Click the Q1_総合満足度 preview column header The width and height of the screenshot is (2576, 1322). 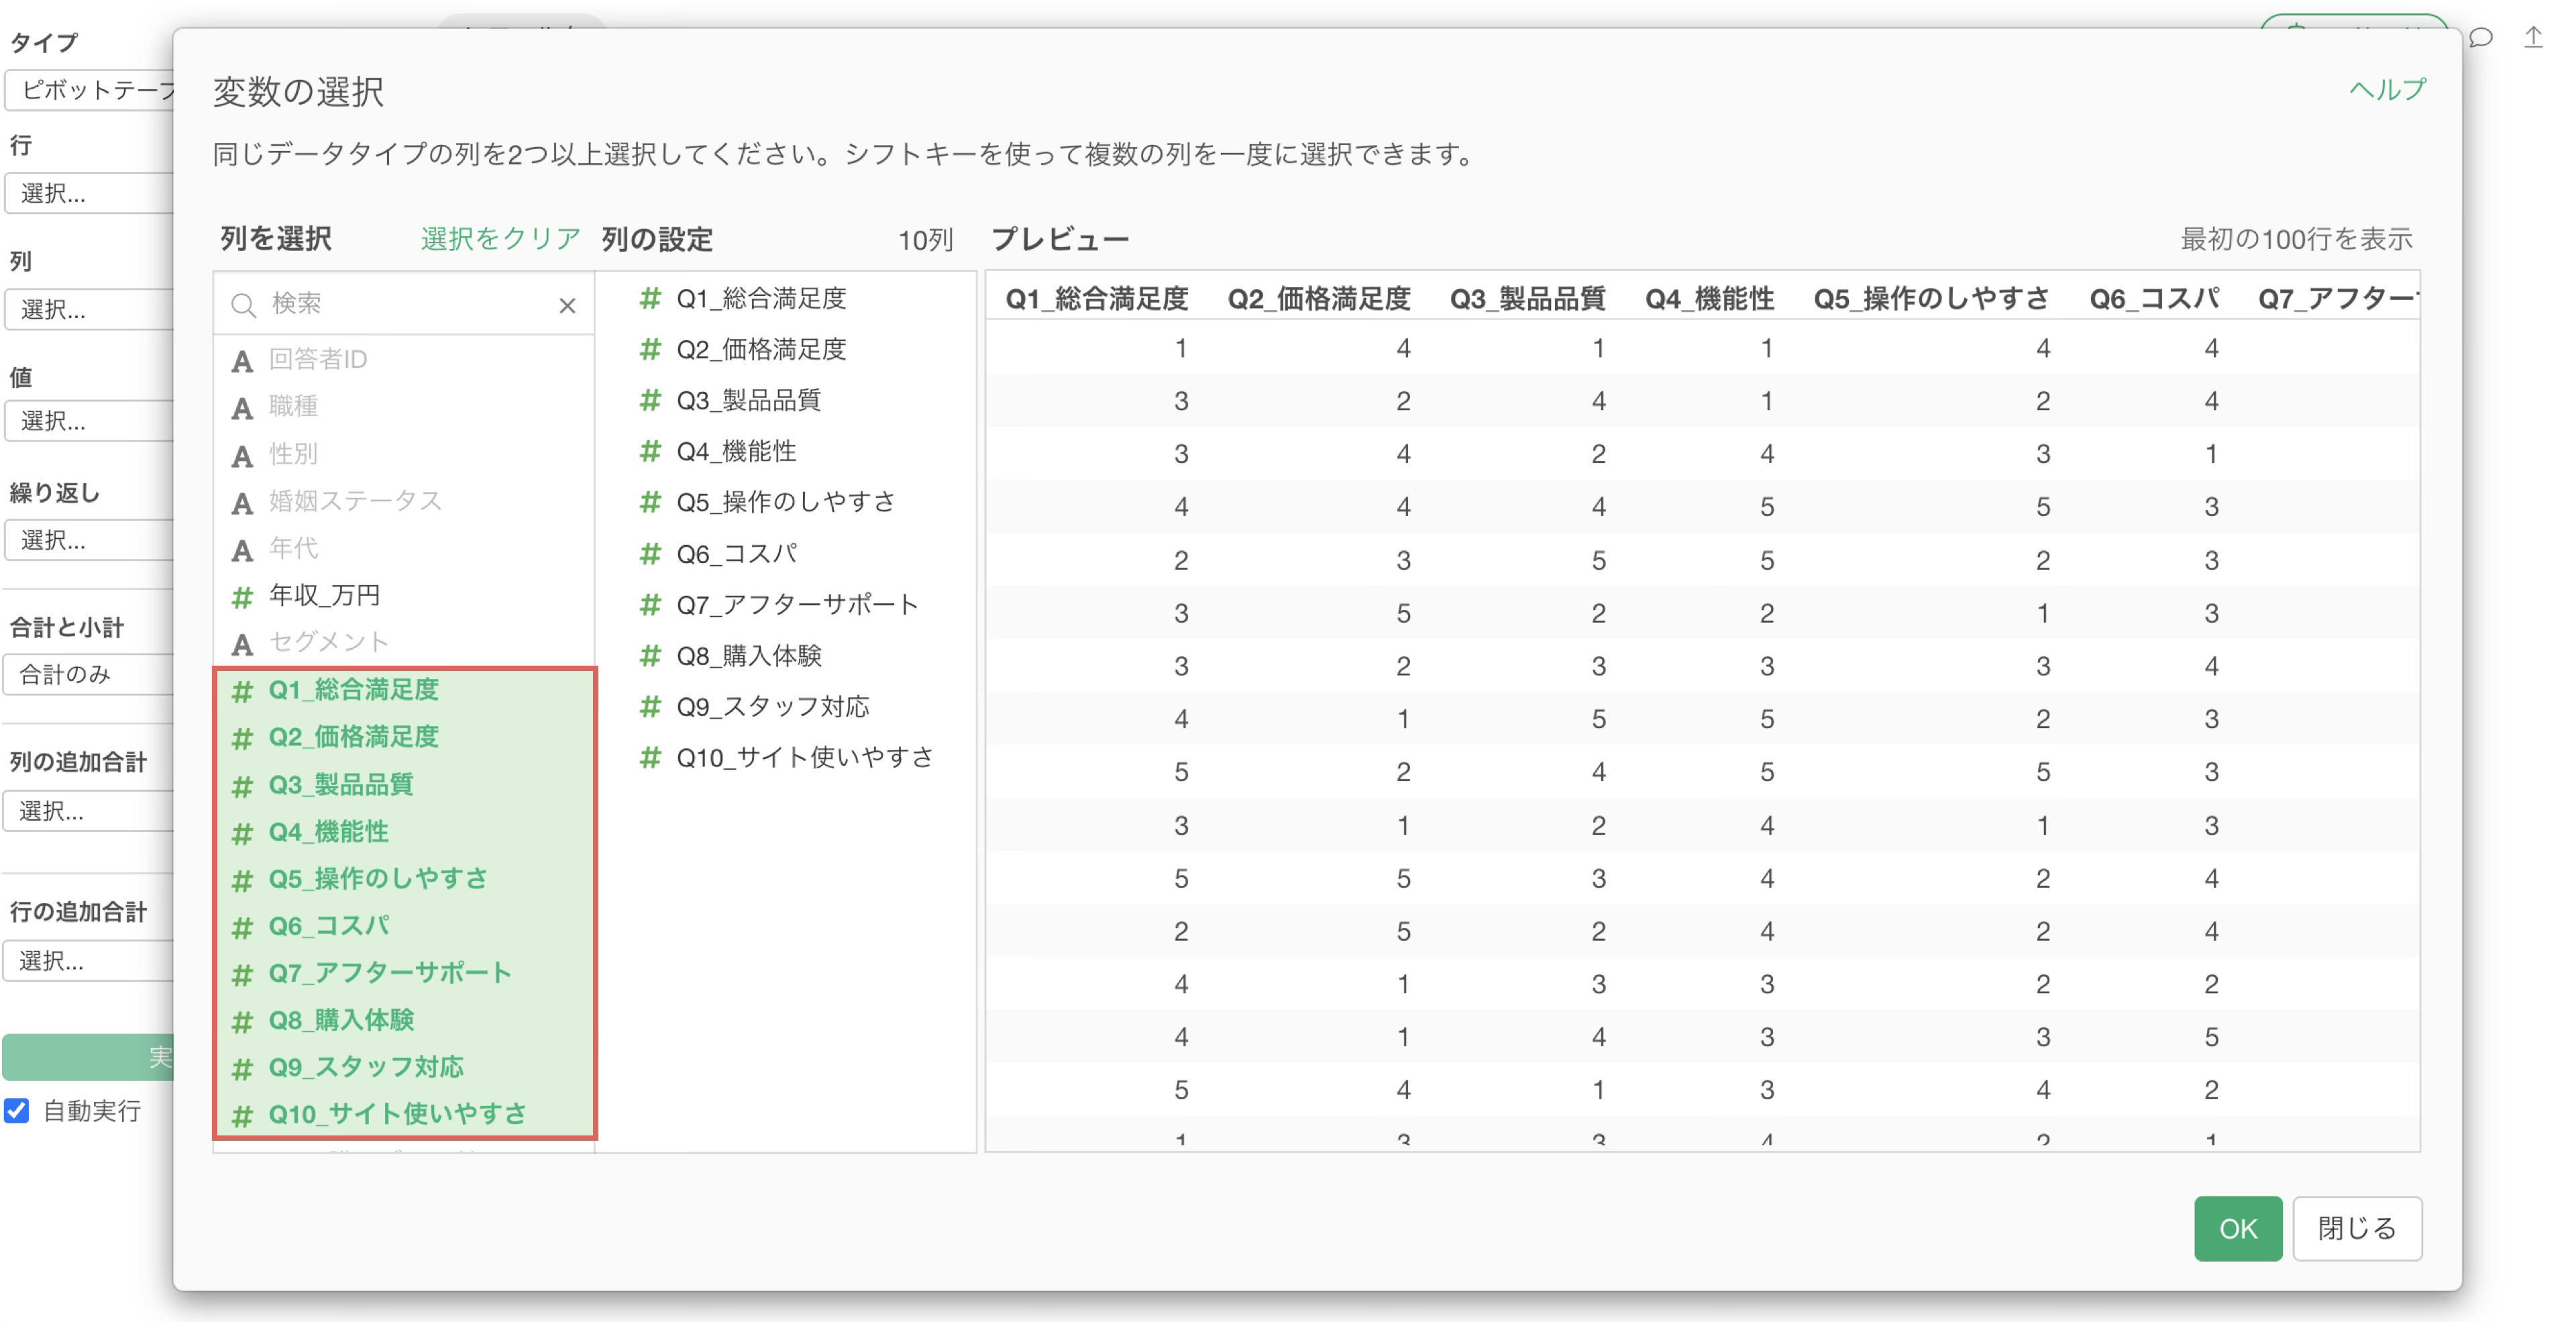1097,298
